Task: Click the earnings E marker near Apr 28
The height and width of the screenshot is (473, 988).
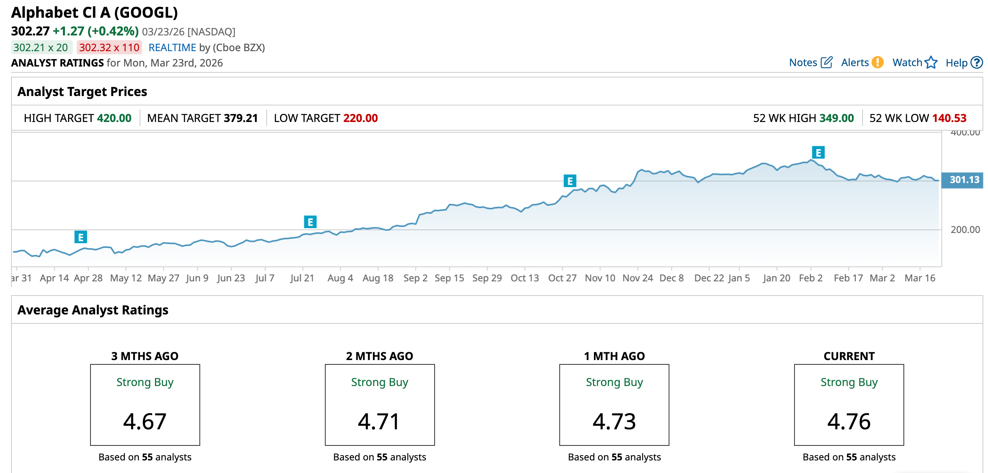Action: tap(81, 237)
